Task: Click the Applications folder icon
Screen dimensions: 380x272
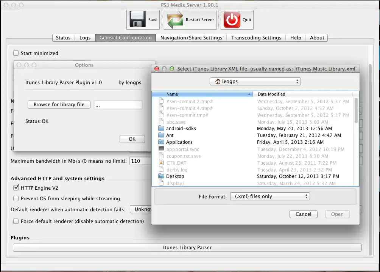Action: 161,142
